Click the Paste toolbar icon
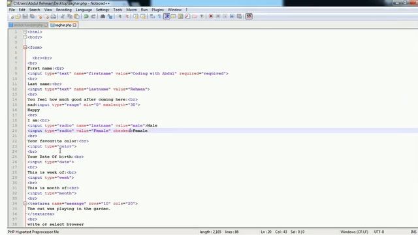 click(x=77, y=16)
